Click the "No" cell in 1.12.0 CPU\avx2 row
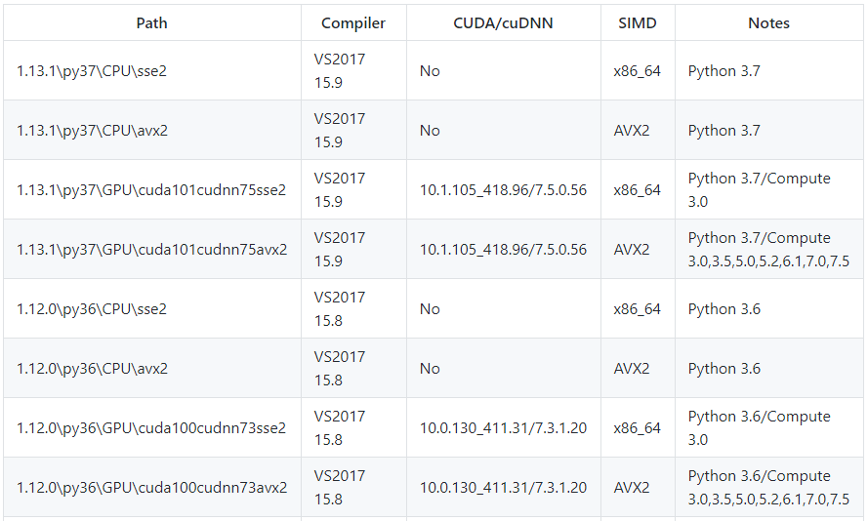Image resolution: width=868 pixels, height=521 pixels. click(x=430, y=369)
